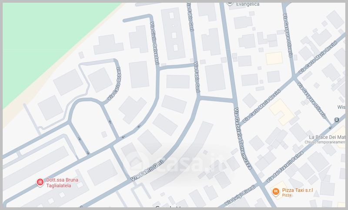Open the Dott.ssa Bruna Taglialatela place label
The image size is (348, 210).
[x=62, y=183]
